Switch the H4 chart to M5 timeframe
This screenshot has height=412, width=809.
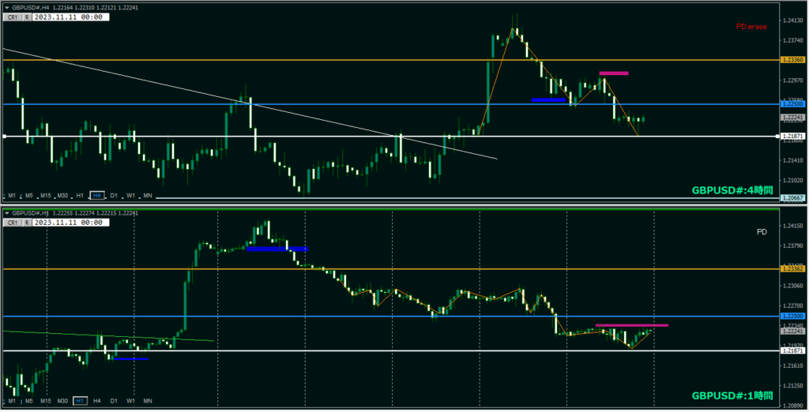click(29, 196)
